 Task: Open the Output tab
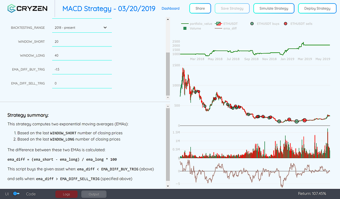coord(93,194)
